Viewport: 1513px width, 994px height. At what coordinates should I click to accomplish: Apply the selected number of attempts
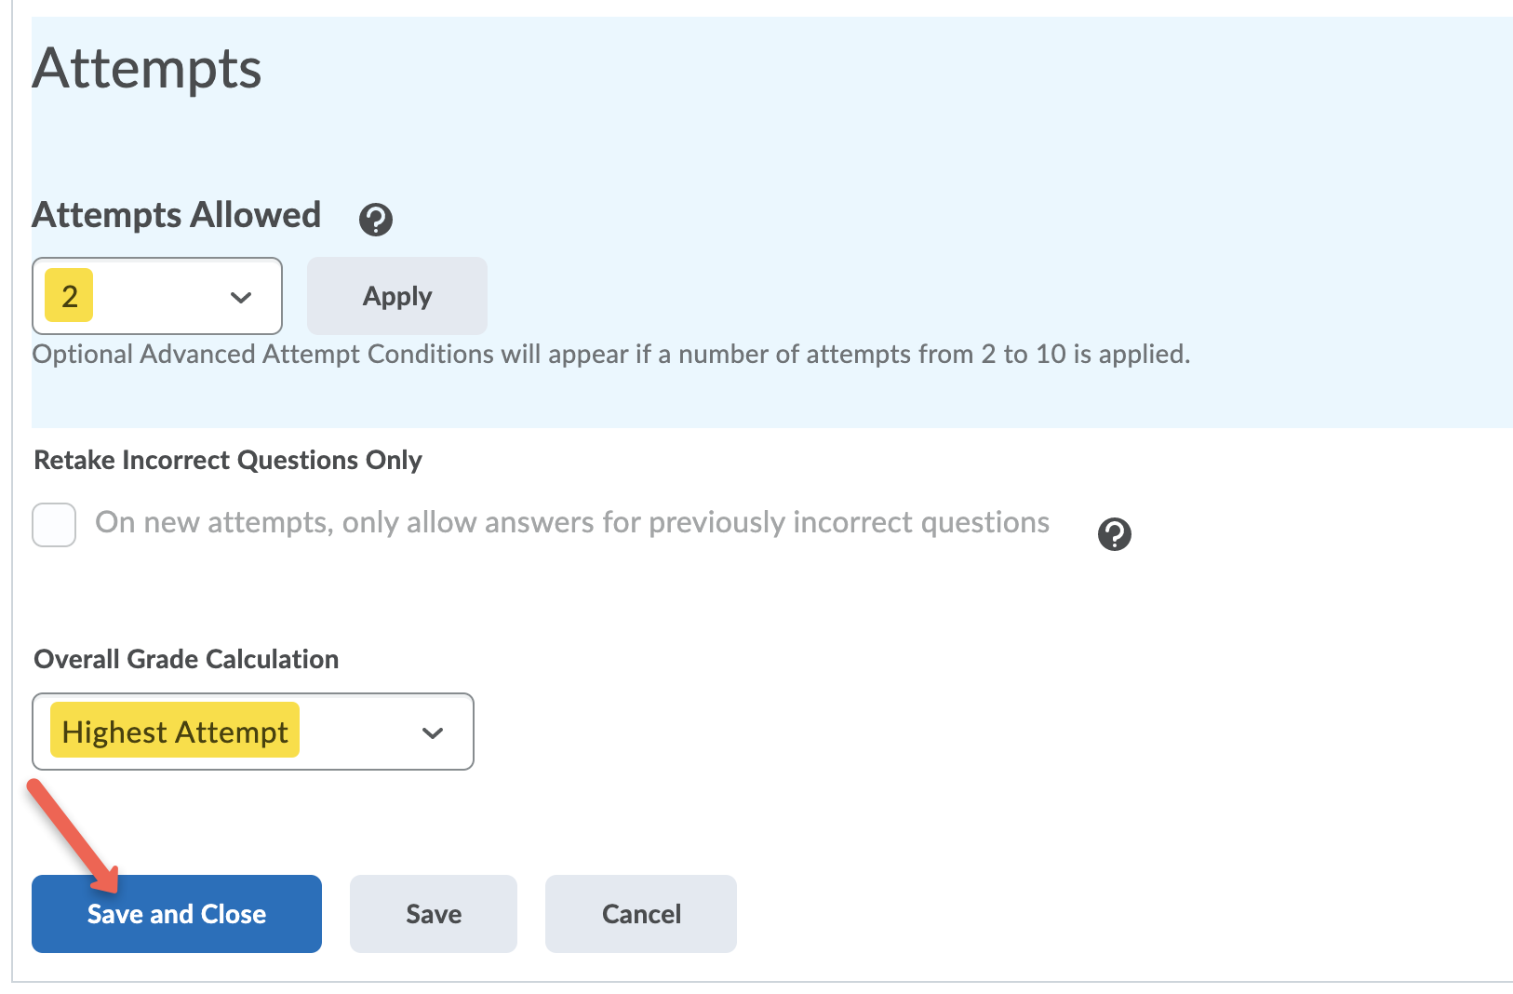[x=395, y=296]
